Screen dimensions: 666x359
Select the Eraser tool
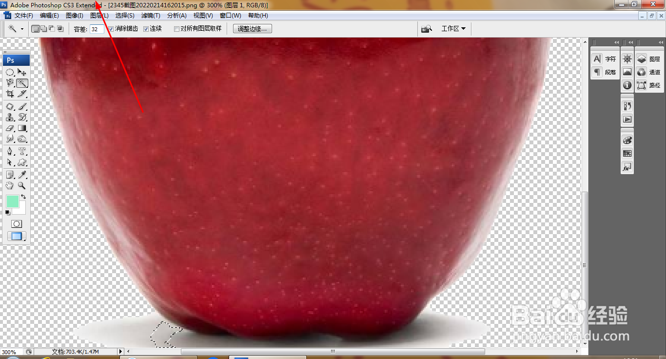(x=10, y=128)
